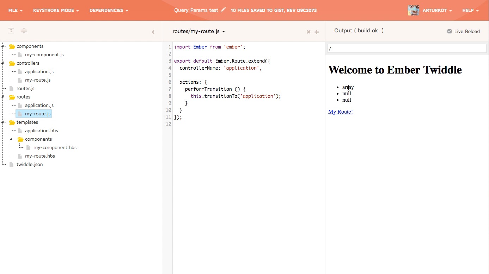Viewport: 489px width, 274px height.
Task: Click the collapse all folders icon
Action: (x=24, y=31)
